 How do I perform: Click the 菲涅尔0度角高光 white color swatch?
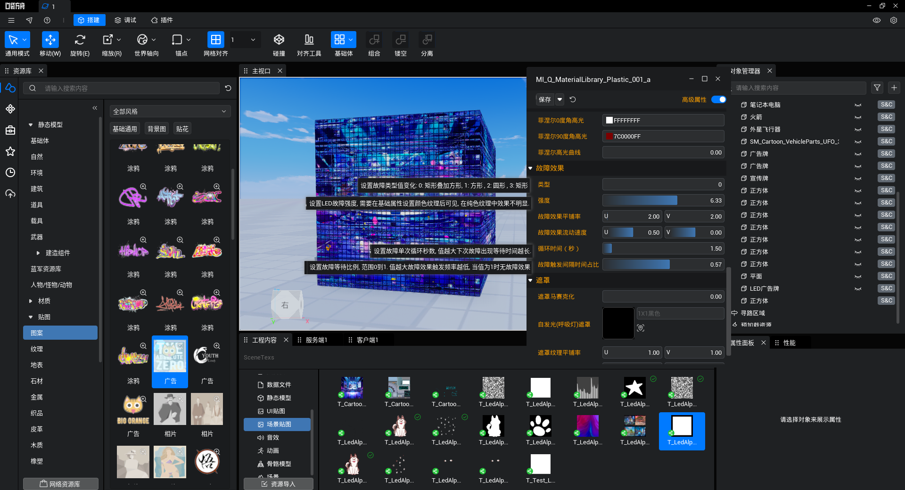609,121
